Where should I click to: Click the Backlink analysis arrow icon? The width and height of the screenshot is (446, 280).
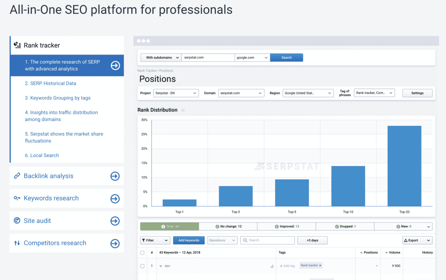(115, 176)
